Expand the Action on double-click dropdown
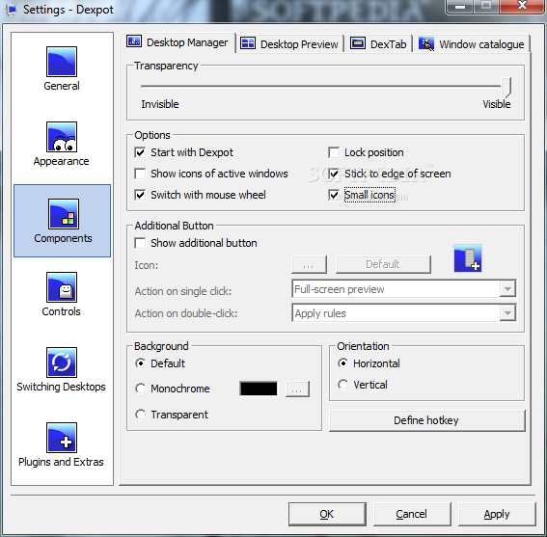The height and width of the screenshot is (537, 547). 507,312
